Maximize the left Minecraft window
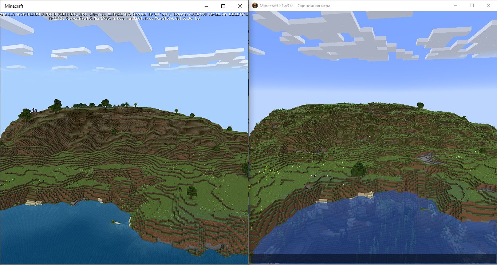Viewport: 497px width, 265px height. click(x=223, y=6)
